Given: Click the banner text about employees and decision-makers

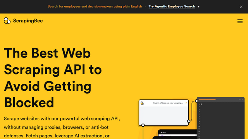Looking at the screenshot, I should click(95, 7).
